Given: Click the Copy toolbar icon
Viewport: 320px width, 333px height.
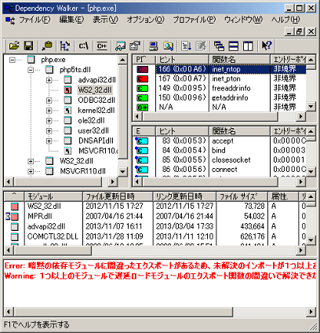Looking at the screenshot, I should tap(47, 46).
